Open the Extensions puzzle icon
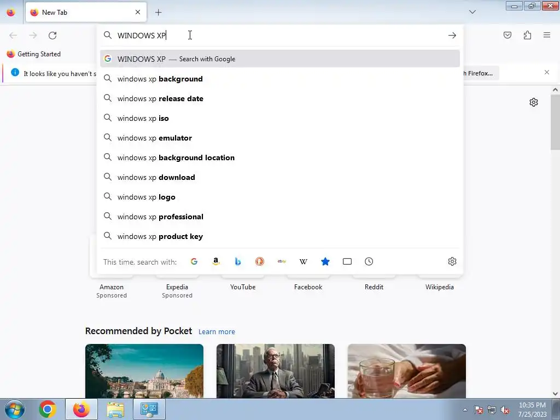Screen dimensions: 560x420 pos(527,35)
